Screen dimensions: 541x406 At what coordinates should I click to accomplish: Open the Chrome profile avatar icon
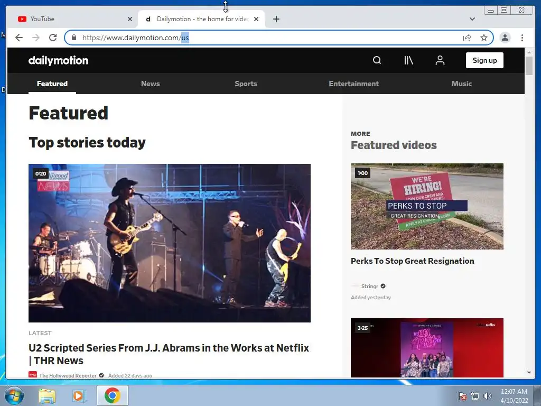pos(505,38)
